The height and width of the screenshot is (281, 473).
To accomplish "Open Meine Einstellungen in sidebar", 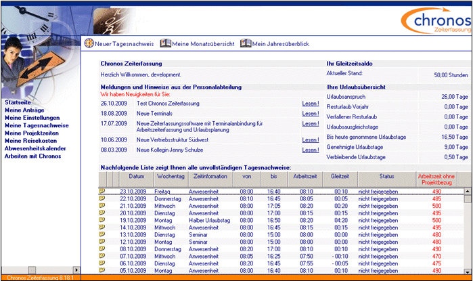I will click(x=32, y=118).
